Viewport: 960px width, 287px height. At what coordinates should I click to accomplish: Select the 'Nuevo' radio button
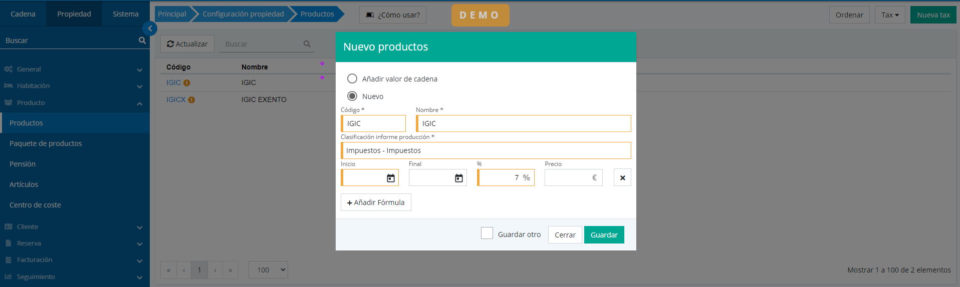pos(352,96)
